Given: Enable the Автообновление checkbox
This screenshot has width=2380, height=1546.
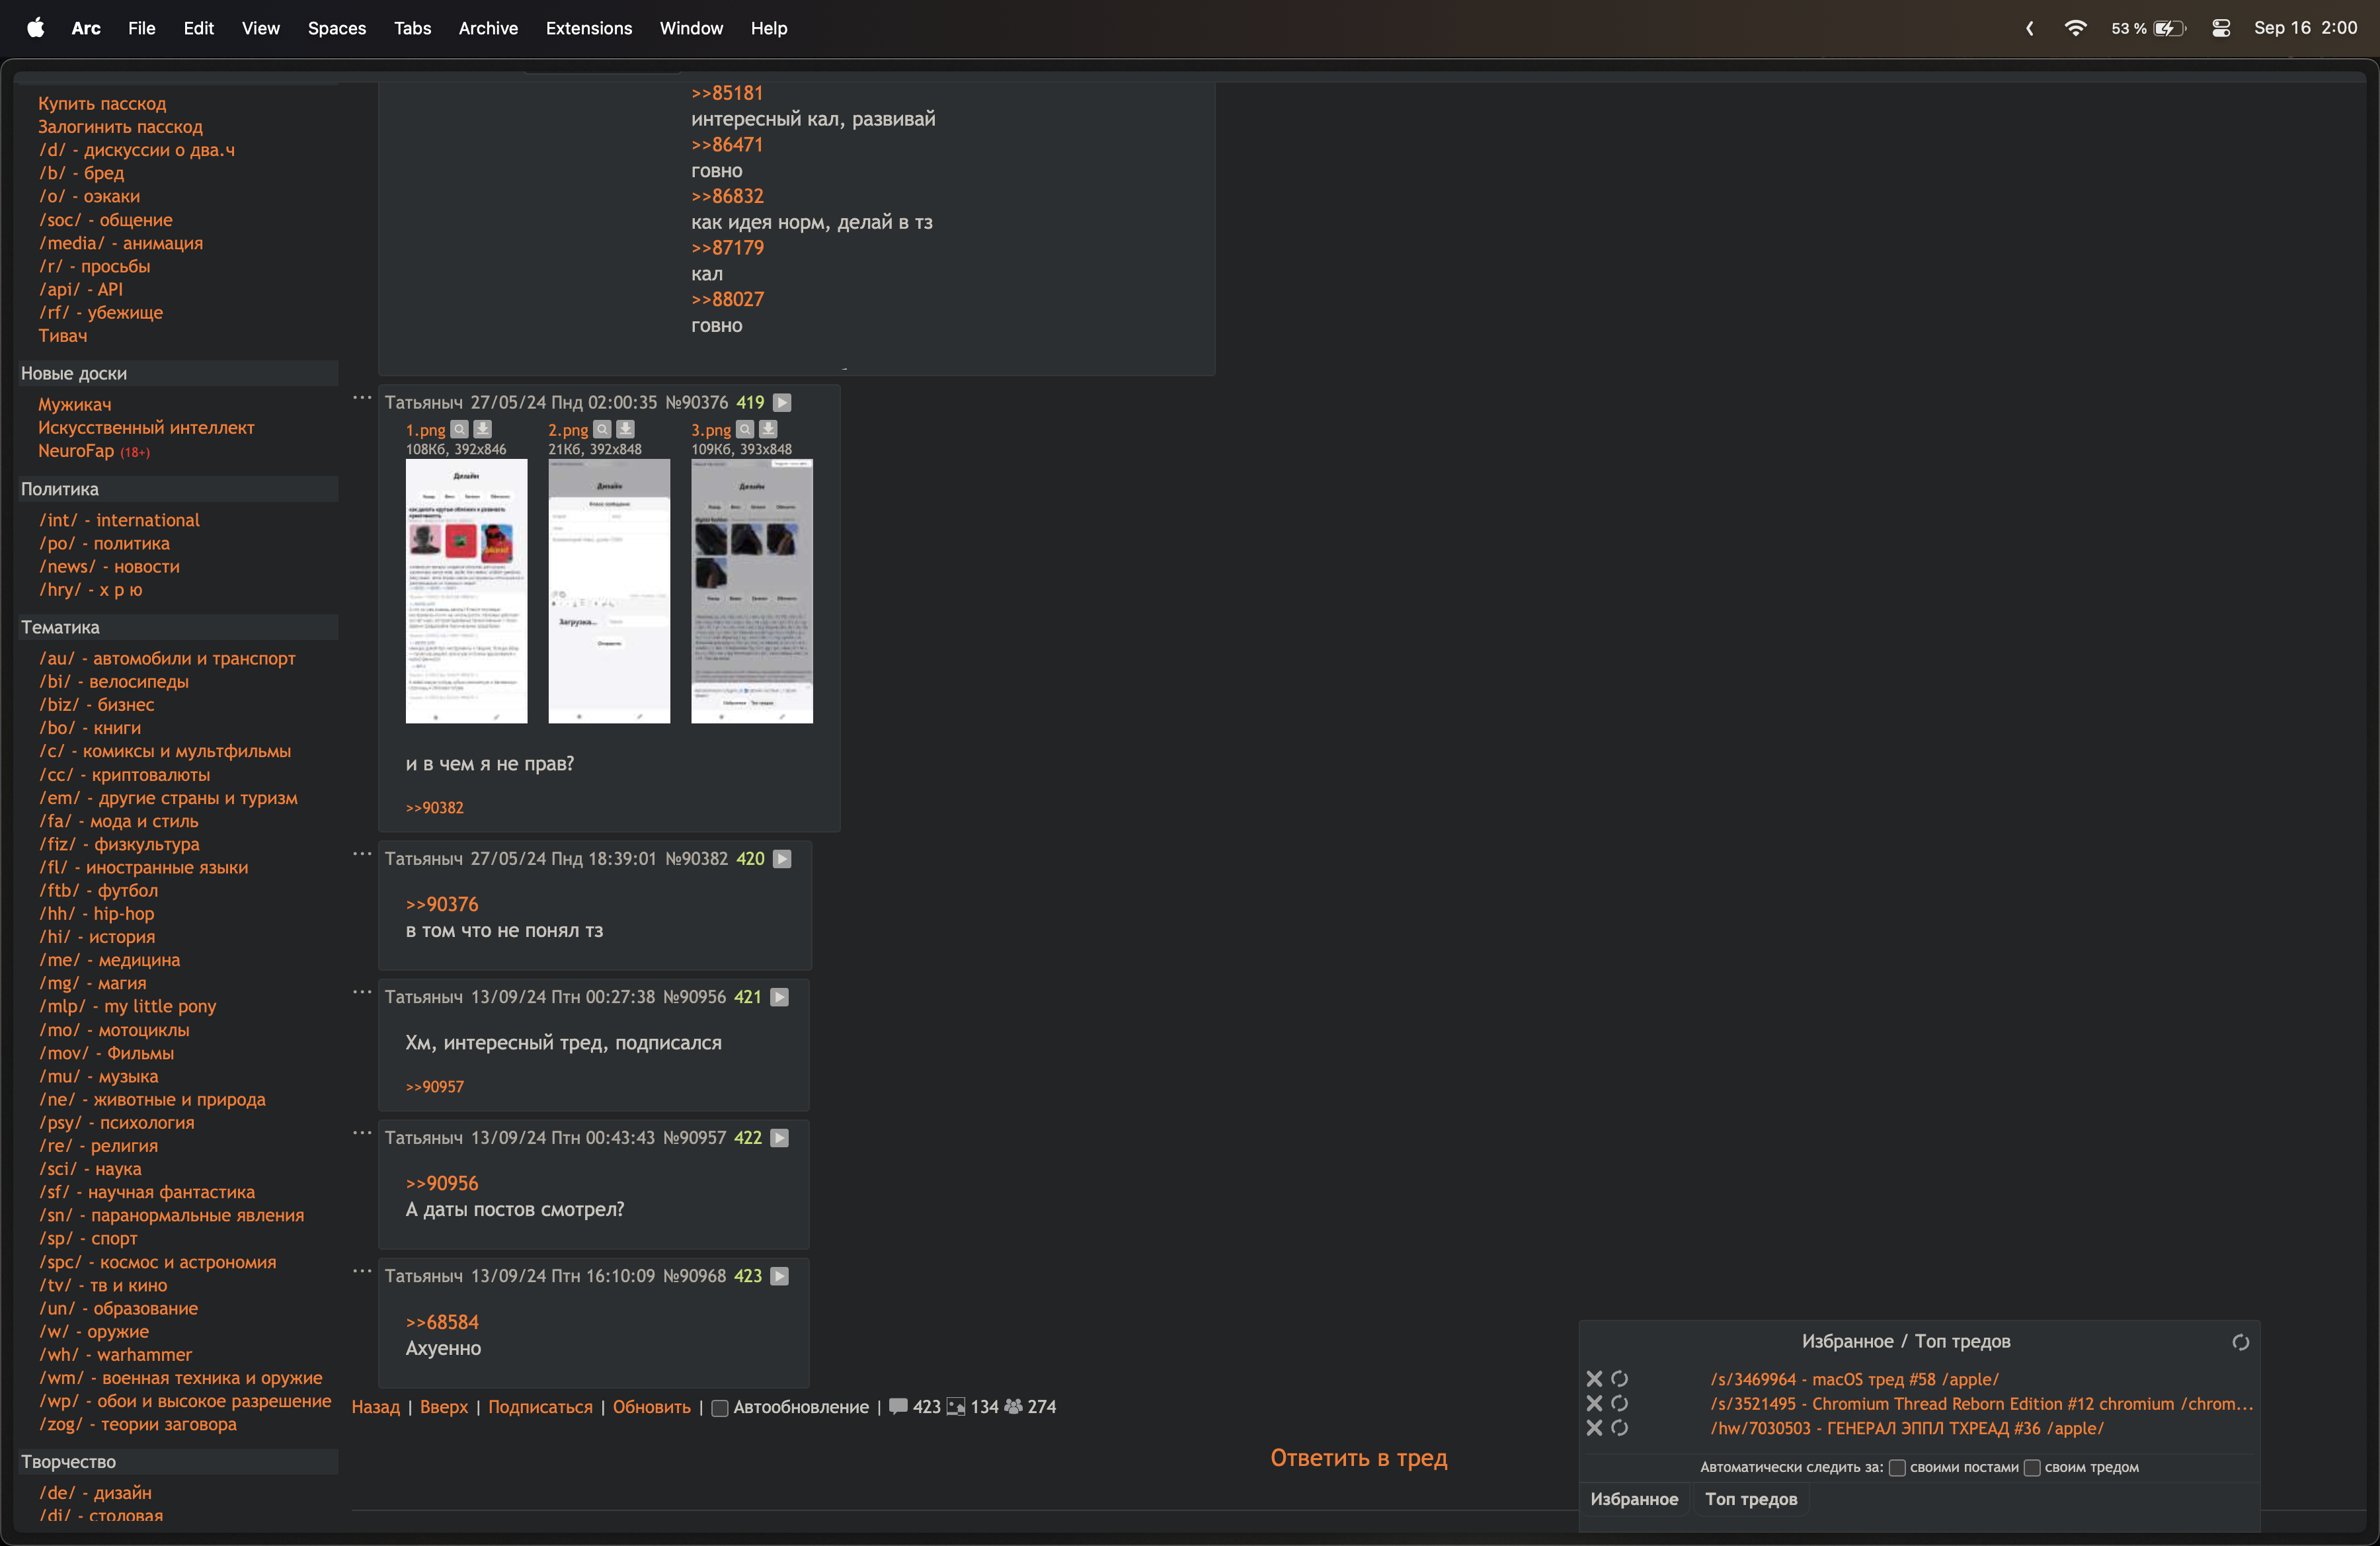Looking at the screenshot, I should [x=719, y=1408].
